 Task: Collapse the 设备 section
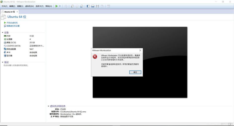3,33
